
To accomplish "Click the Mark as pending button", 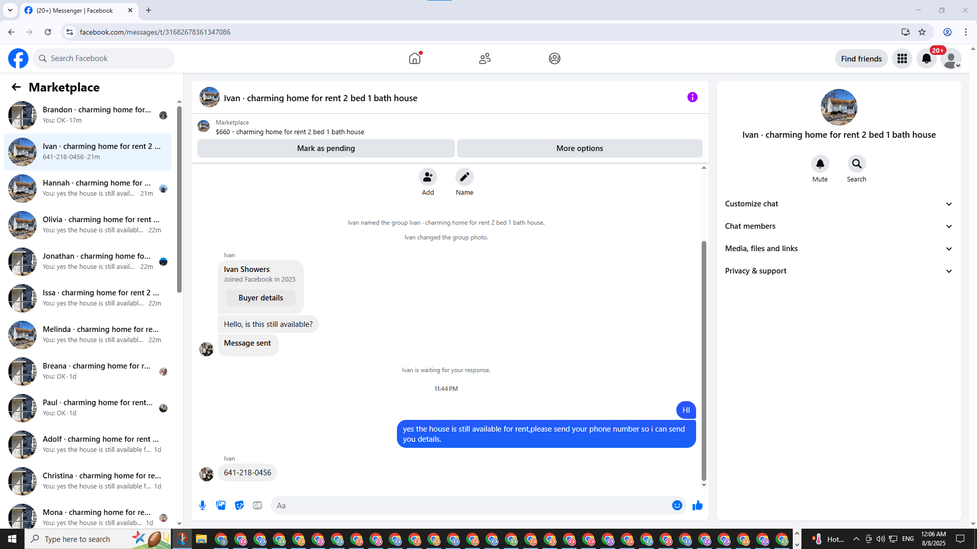I will [326, 148].
